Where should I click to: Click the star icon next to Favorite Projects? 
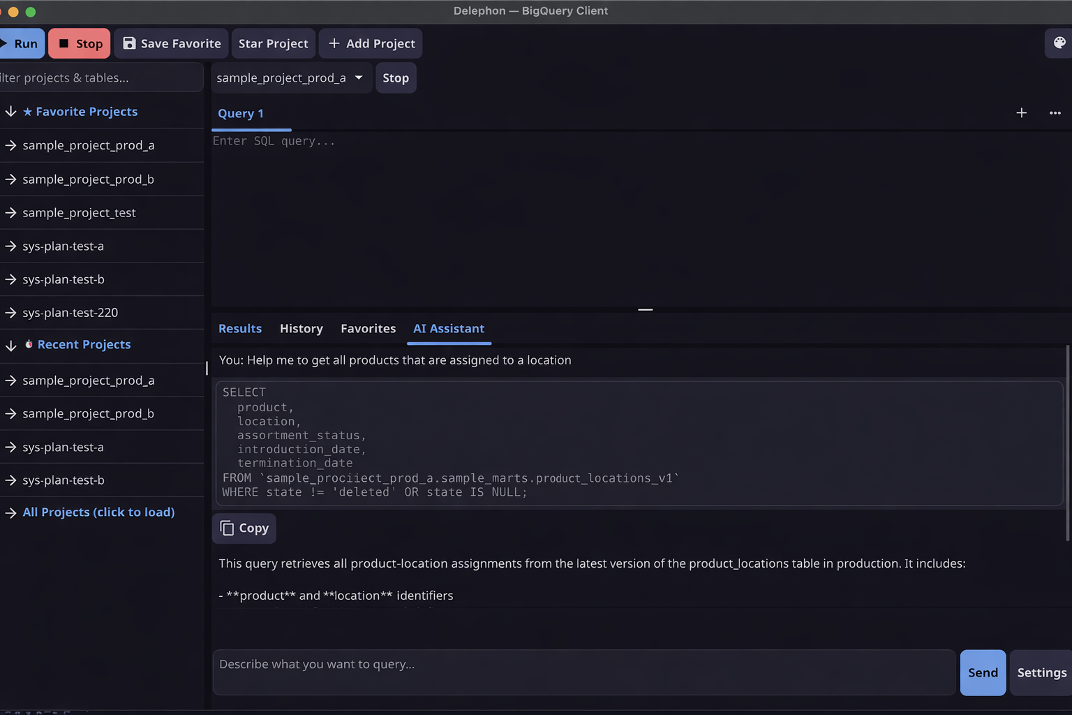(x=28, y=111)
